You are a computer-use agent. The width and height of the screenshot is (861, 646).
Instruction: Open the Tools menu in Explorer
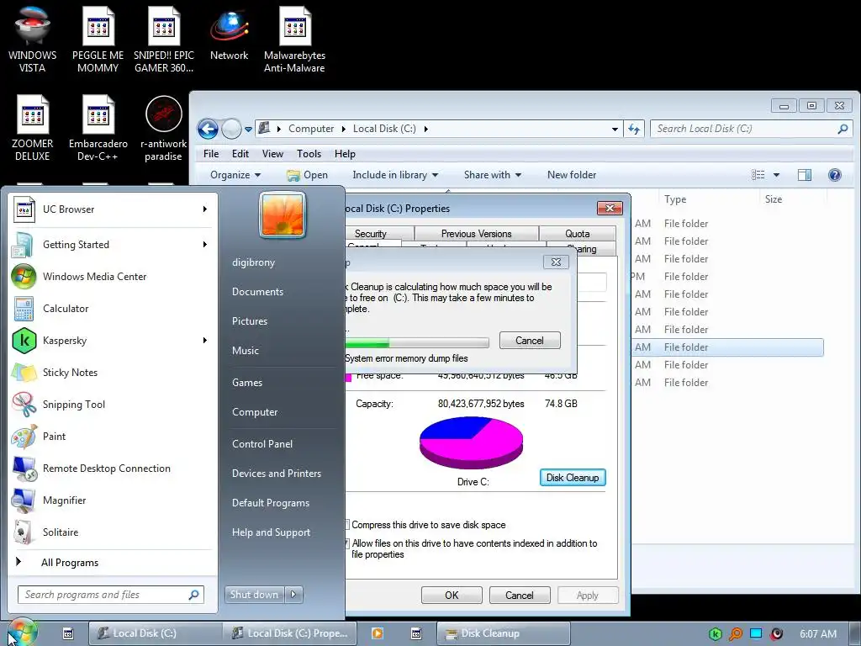pos(309,154)
